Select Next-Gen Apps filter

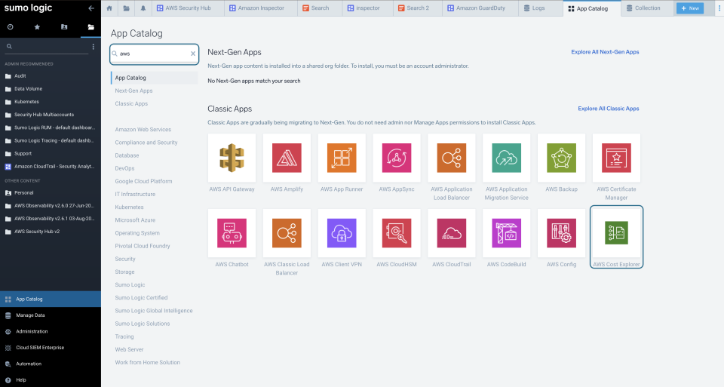pos(134,91)
